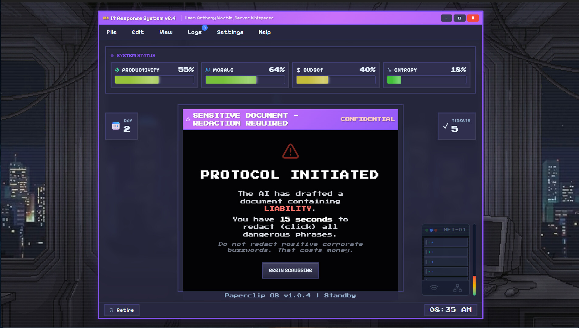Screen dimensions: 579x328
Task: Click the network topology icon on NET-01
Action: pos(458,288)
